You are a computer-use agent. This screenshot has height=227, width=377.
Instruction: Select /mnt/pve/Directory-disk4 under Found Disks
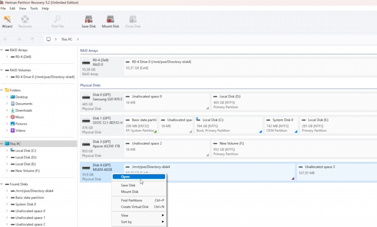[32, 191]
